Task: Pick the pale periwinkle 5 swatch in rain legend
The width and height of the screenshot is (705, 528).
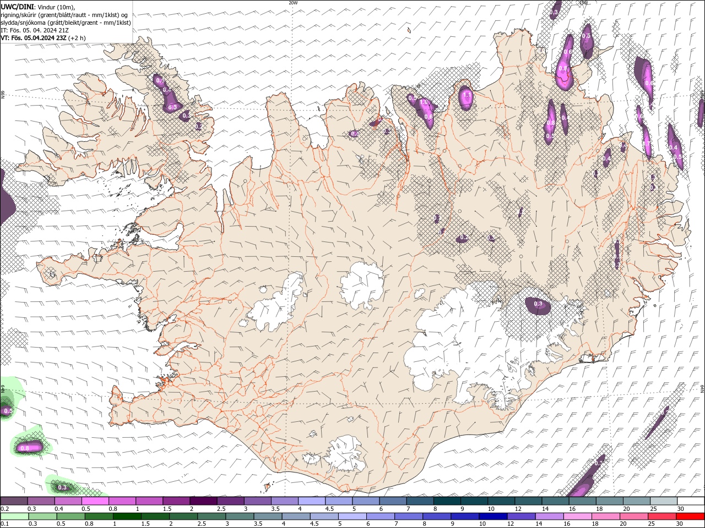Action: [352, 516]
